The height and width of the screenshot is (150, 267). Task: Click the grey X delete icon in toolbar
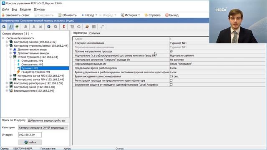pos(40,27)
